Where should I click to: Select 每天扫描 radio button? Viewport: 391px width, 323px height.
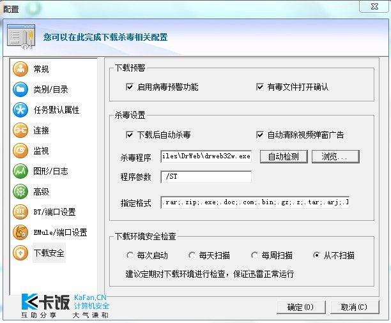click(192, 255)
